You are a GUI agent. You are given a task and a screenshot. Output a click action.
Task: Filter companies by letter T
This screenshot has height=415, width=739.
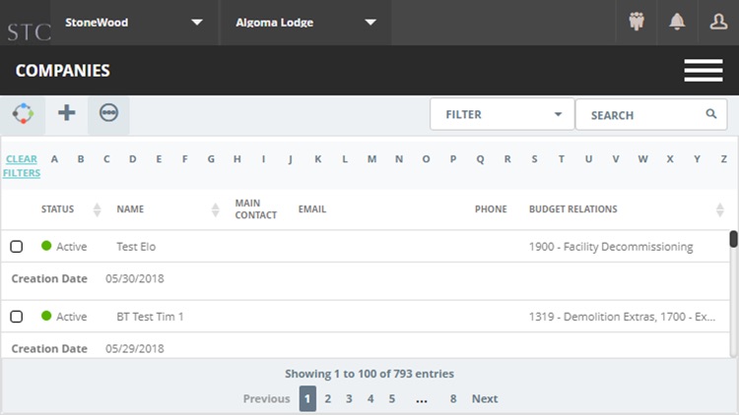click(562, 159)
